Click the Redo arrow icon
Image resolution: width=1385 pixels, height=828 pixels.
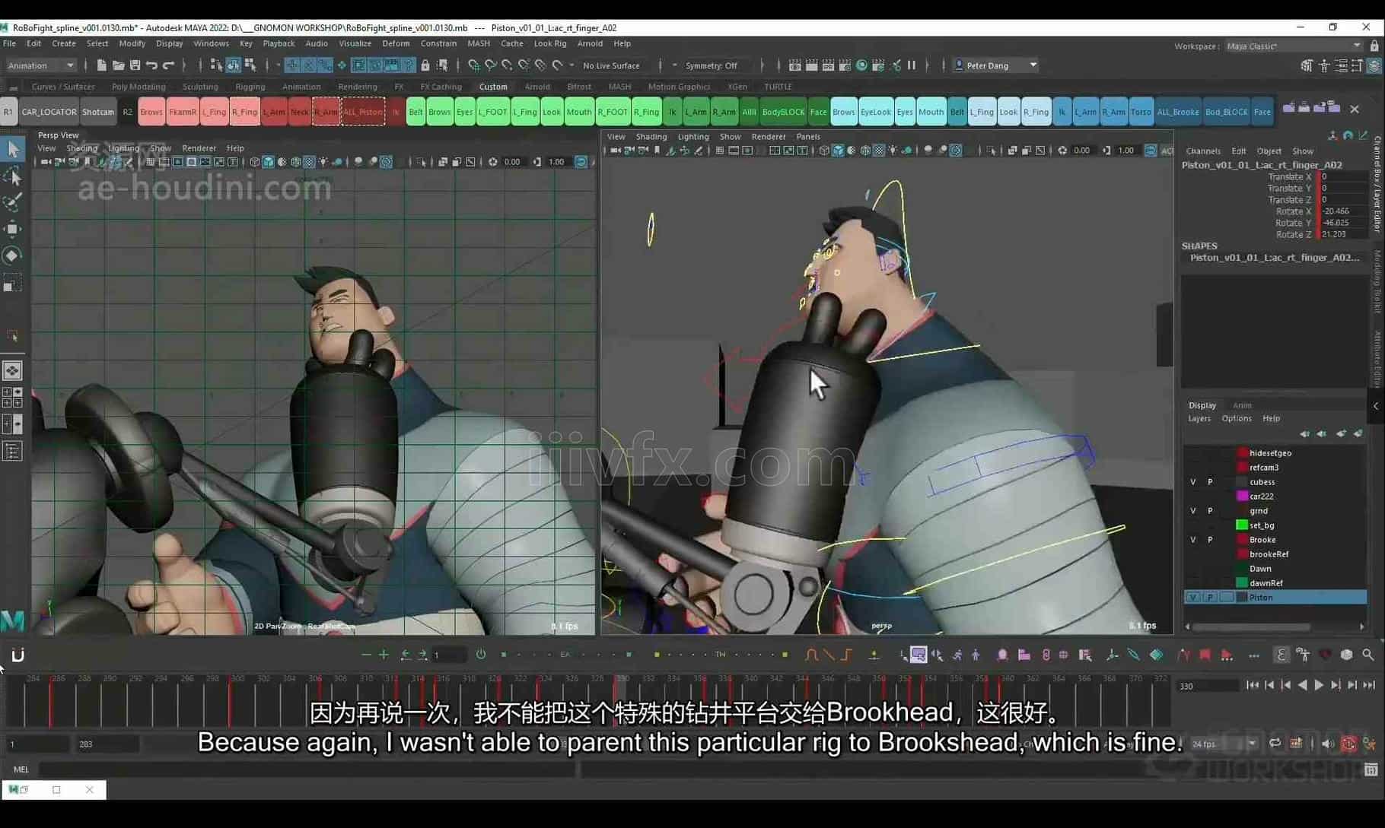(x=168, y=65)
